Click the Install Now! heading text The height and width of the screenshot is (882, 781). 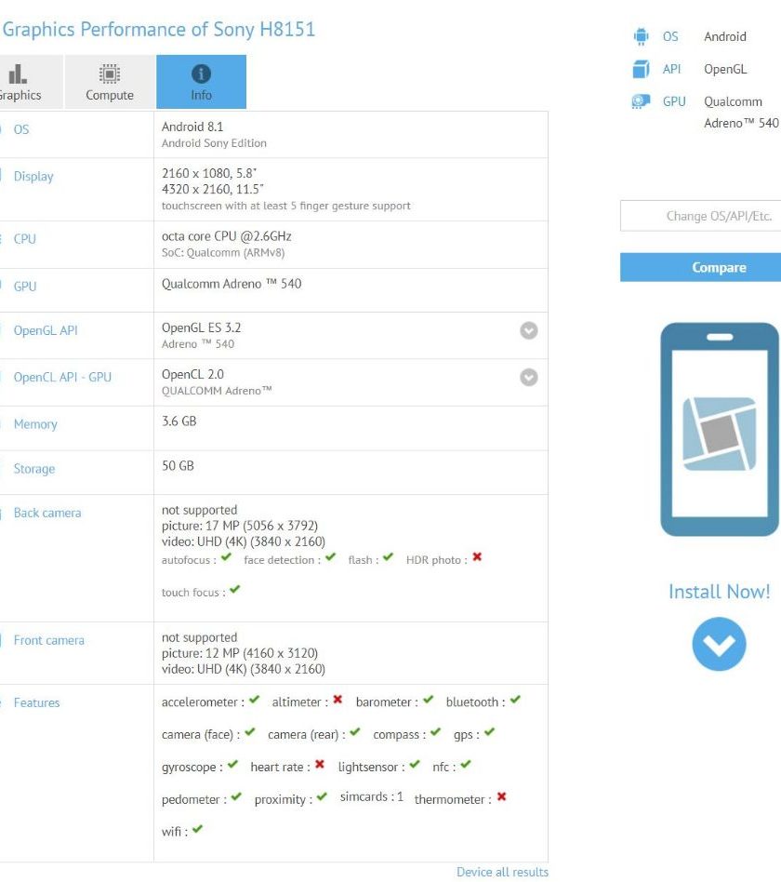pyautogui.click(x=719, y=592)
